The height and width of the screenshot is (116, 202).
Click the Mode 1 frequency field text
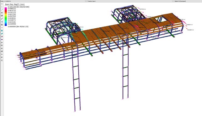6,1
